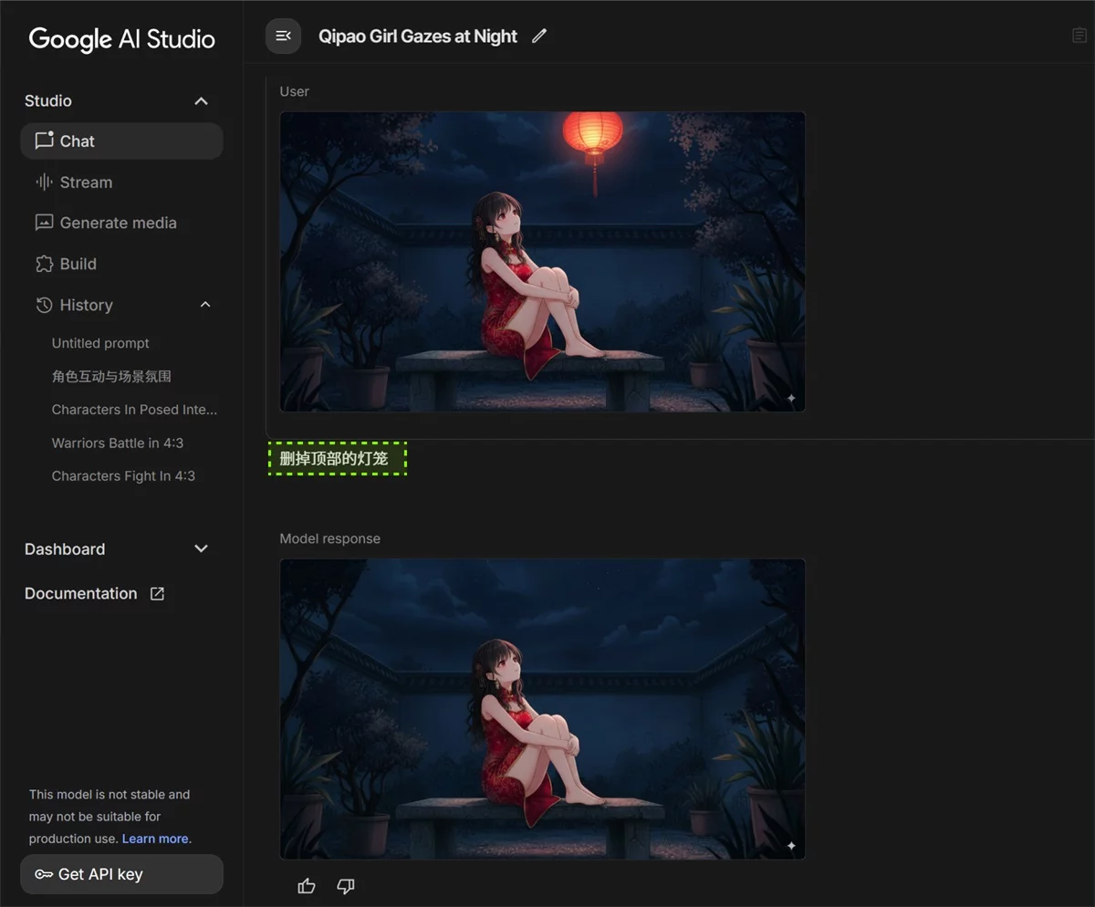The image size is (1095, 907).
Task: Click the pencil icon to rename prompt
Action: click(x=539, y=36)
